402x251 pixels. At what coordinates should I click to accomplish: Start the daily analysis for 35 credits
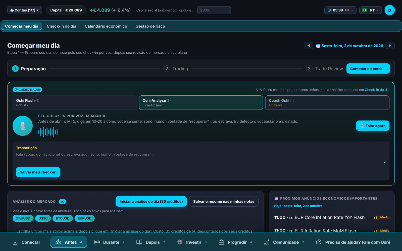coord(151,202)
